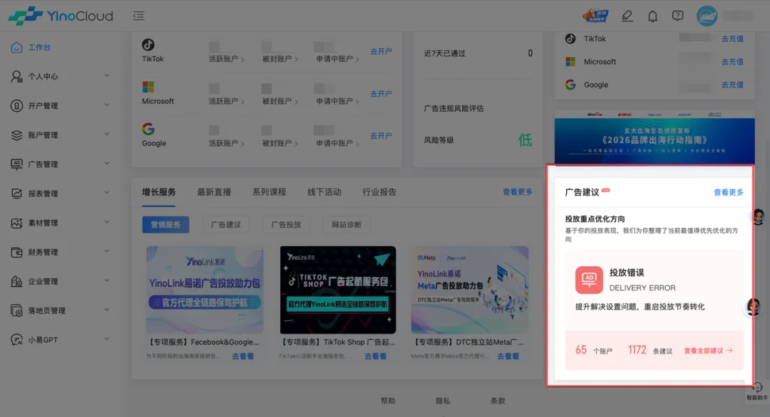Expand the 广告管理 menu chevron

coord(106,164)
